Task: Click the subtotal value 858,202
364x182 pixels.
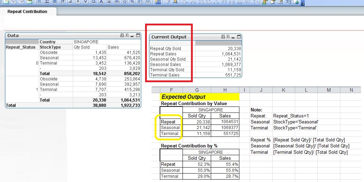Action: [x=132, y=73]
